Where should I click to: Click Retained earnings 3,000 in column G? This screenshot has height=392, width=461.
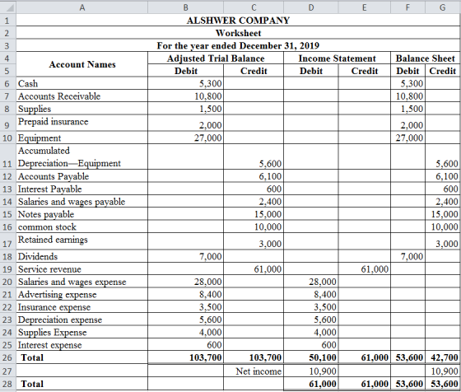coord(442,241)
